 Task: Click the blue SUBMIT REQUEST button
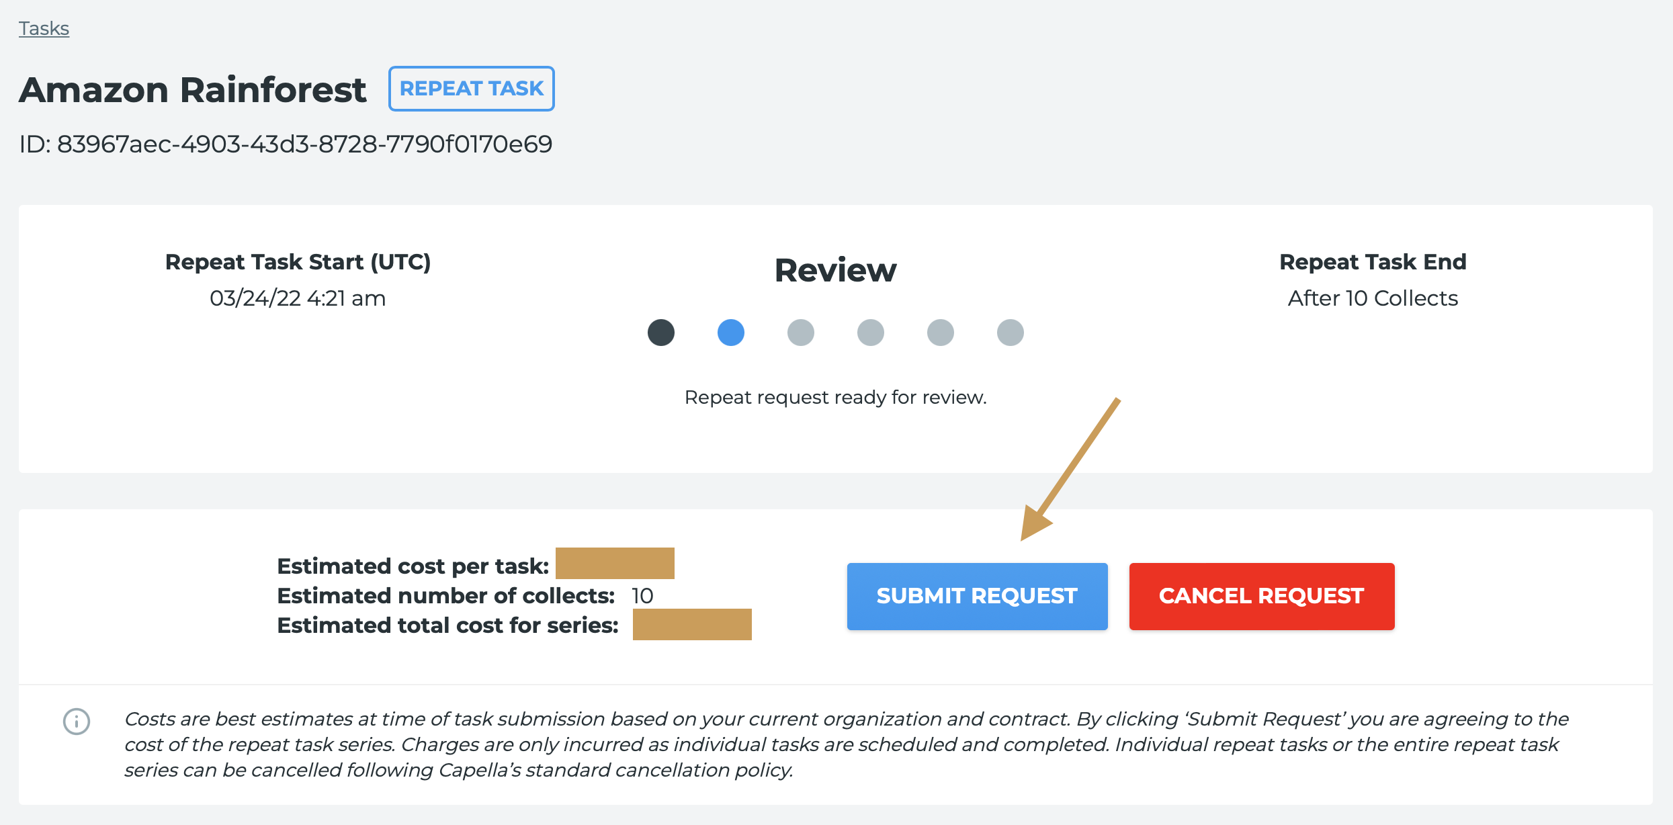tap(978, 597)
